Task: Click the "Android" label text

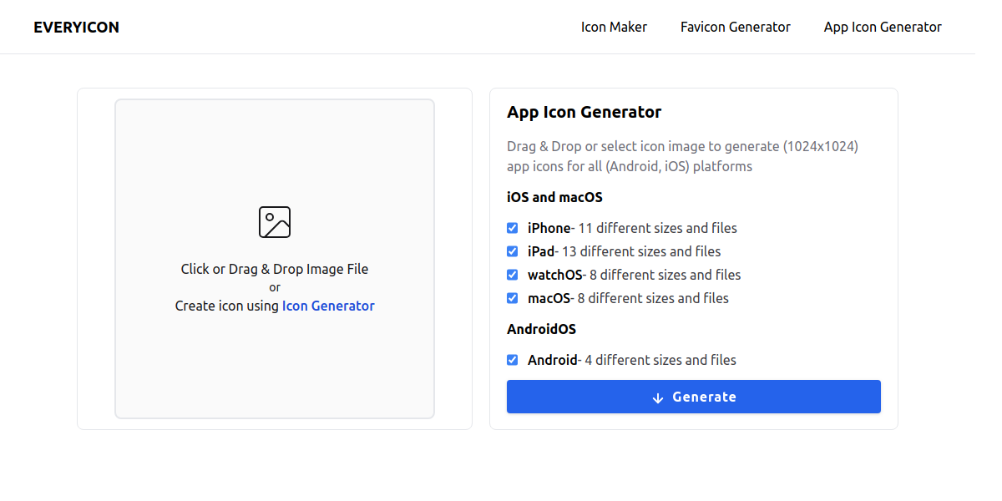Action: (x=553, y=360)
